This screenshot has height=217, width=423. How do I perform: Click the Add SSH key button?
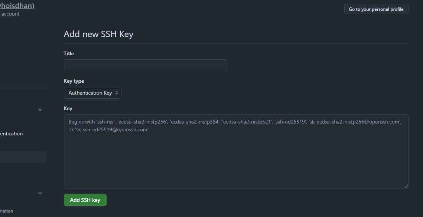(85, 200)
